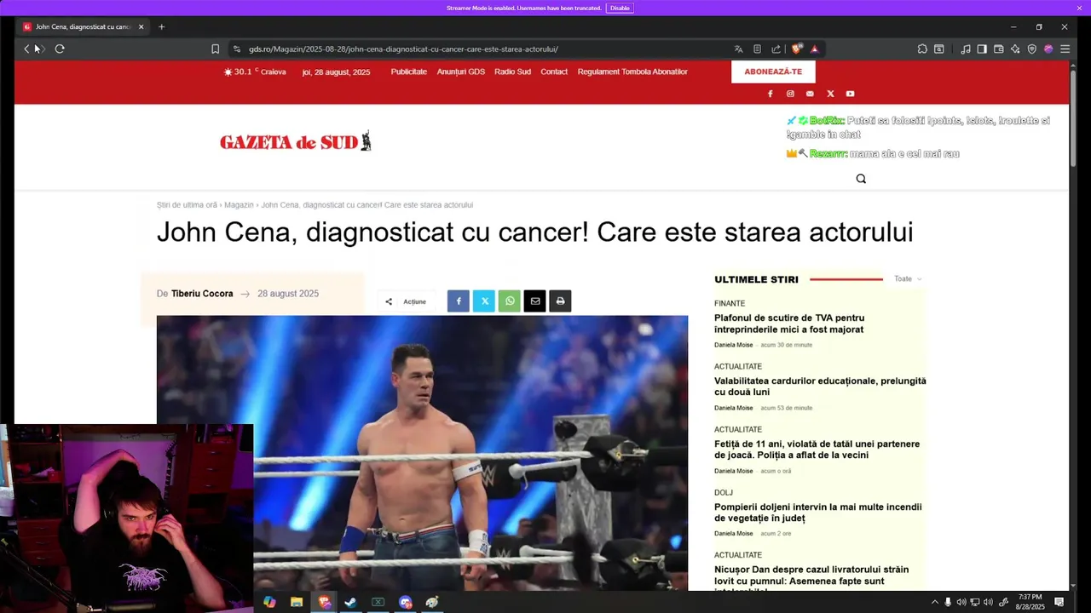Open browser hamburger menu
This screenshot has height=613, width=1091.
1065,49
